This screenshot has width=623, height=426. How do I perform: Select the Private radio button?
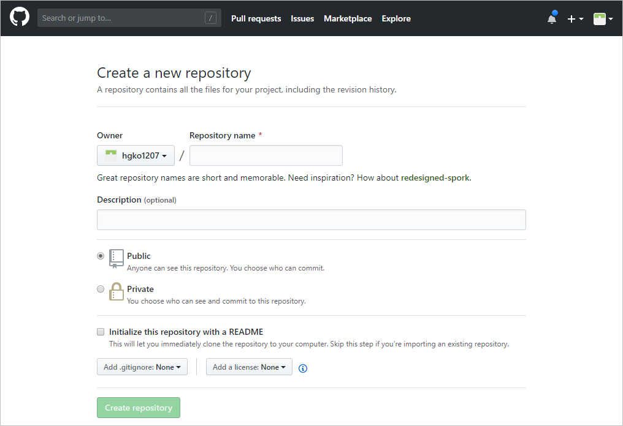click(101, 289)
